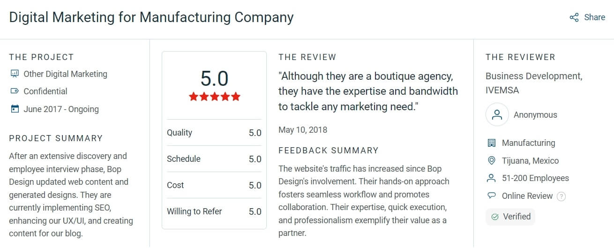
Task: Select the Willing to Refer score row
Action: pyautogui.click(x=214, y=211)
